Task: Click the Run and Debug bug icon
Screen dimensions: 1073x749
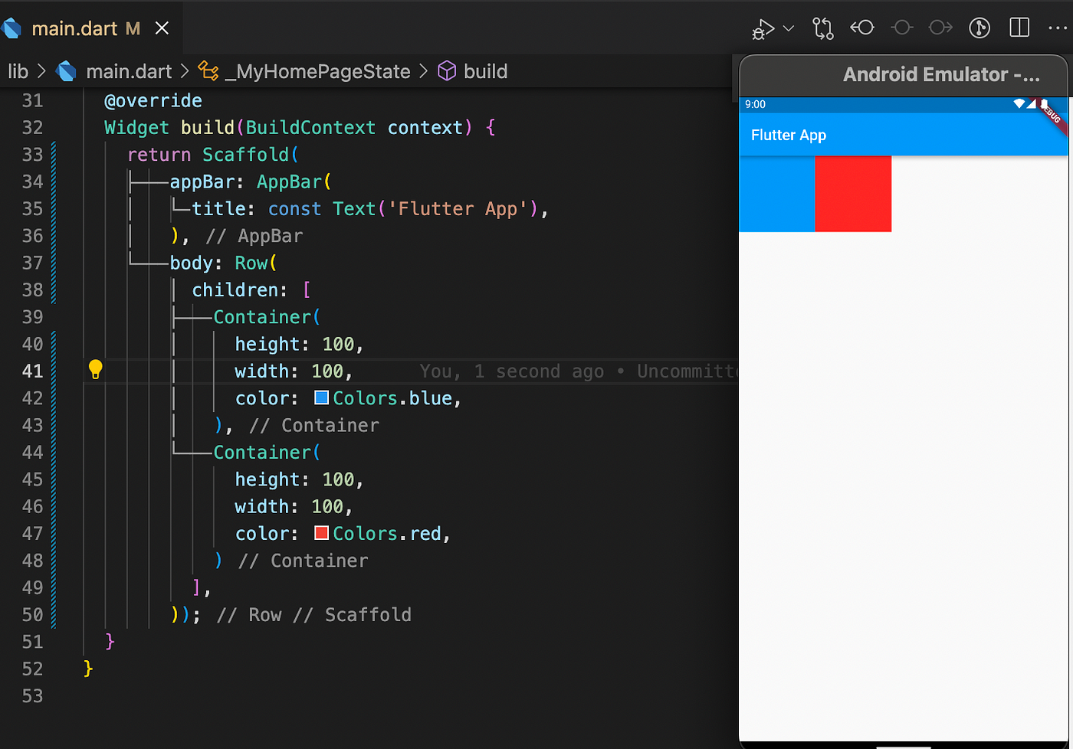Action: click(763, 29)
